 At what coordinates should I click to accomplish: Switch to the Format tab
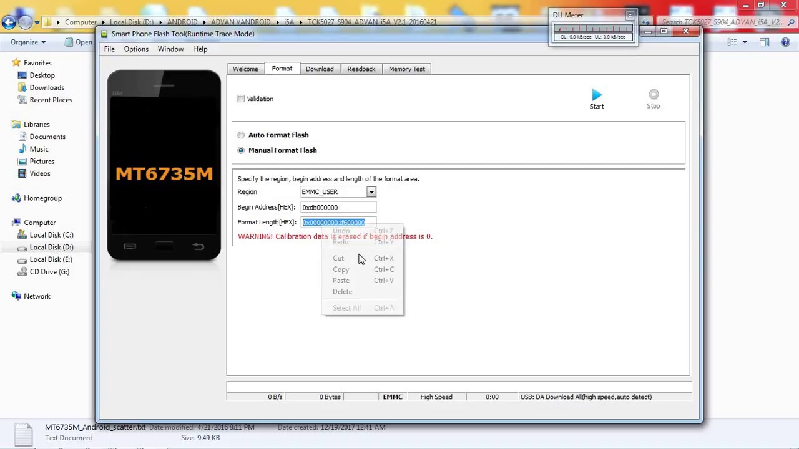(x=282, y=69)
